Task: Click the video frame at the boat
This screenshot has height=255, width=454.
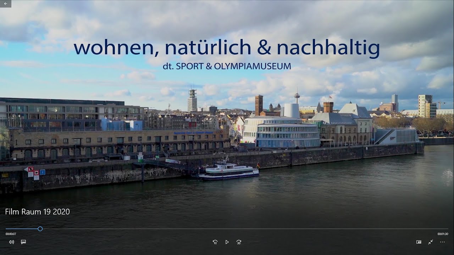Action: [229, 170]
